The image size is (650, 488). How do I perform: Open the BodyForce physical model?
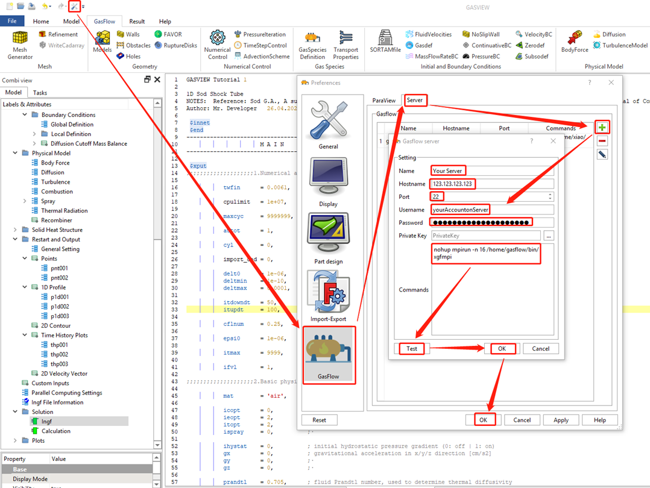(x=575, y=42)
